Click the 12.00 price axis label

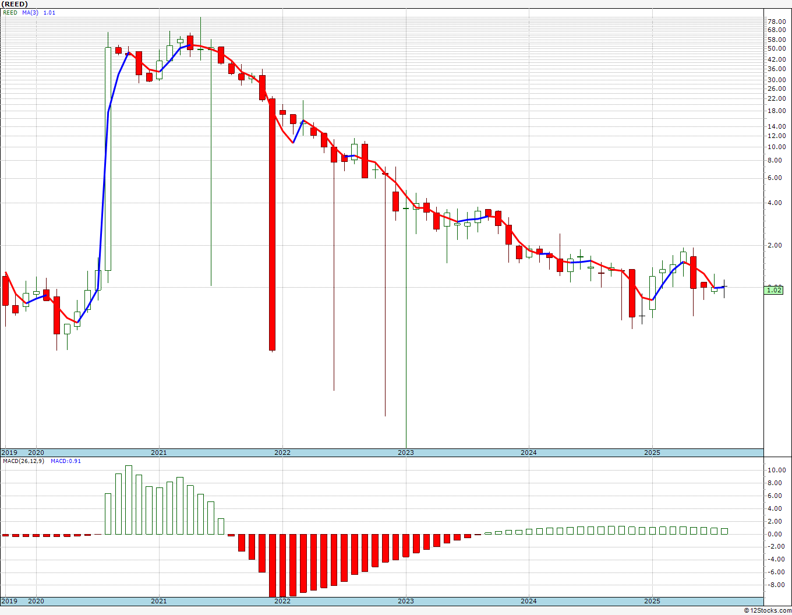[777, 136]
